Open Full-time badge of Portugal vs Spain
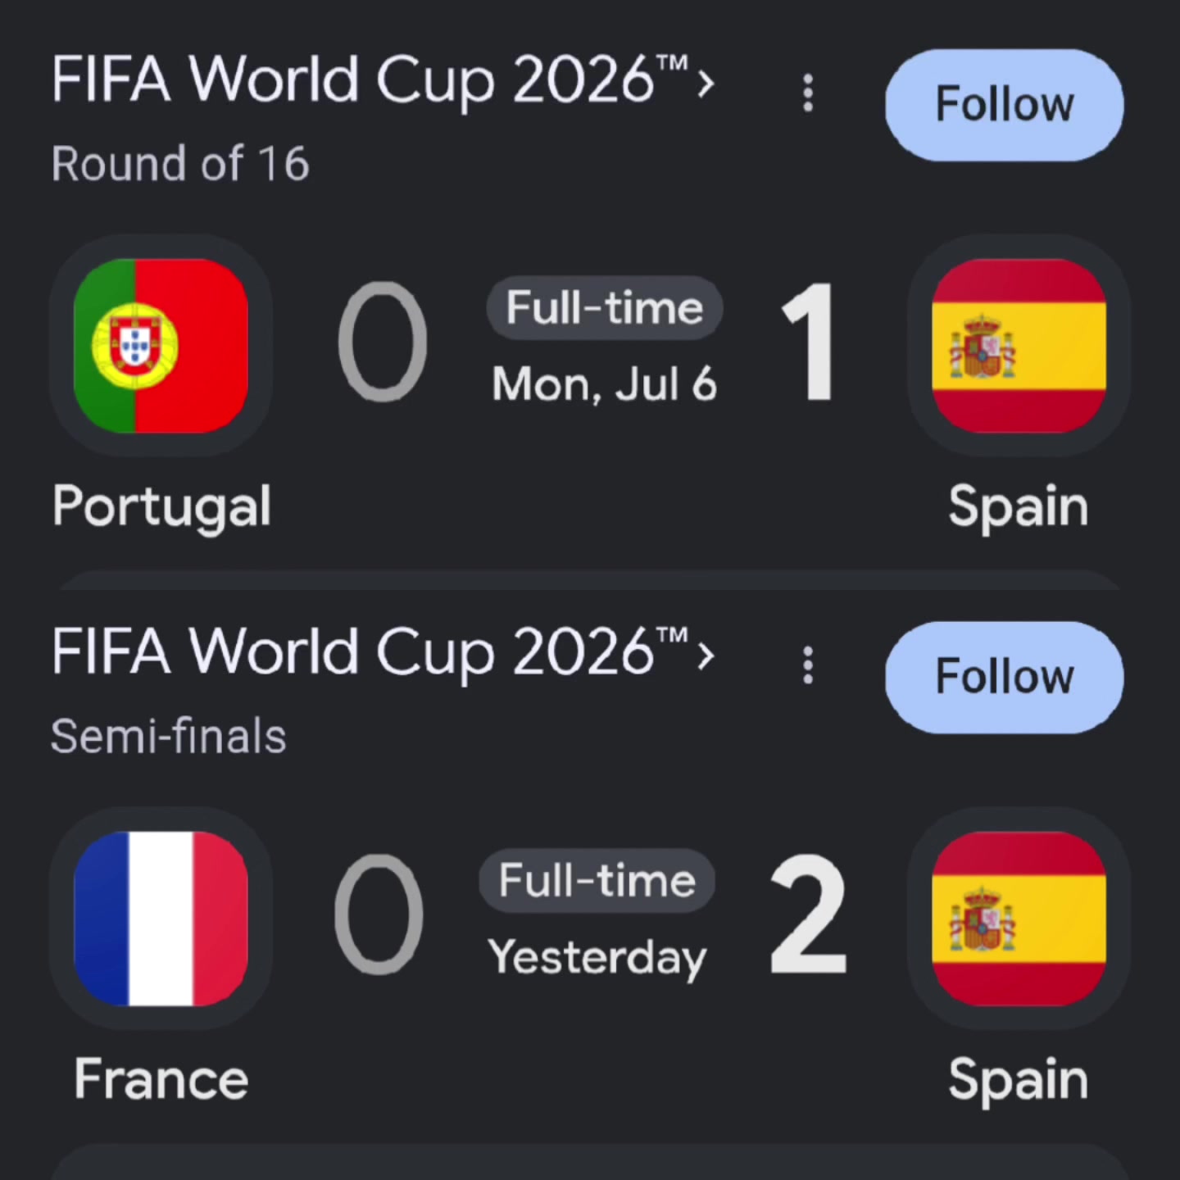This screenshot has width=1180, height=1180. point(605,308)
